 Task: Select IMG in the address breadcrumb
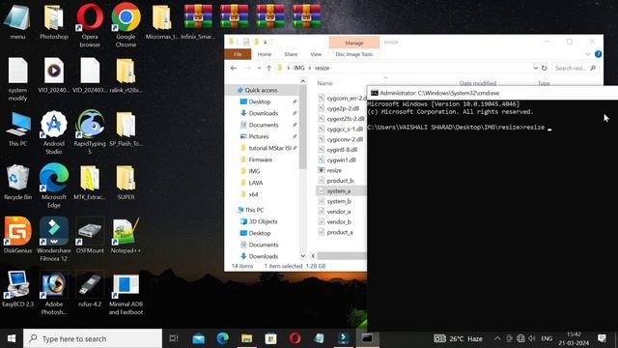coord(298,68)
